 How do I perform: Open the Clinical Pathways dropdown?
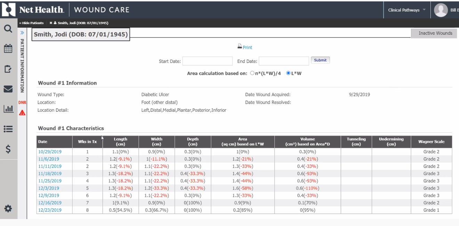coord(406,10)
